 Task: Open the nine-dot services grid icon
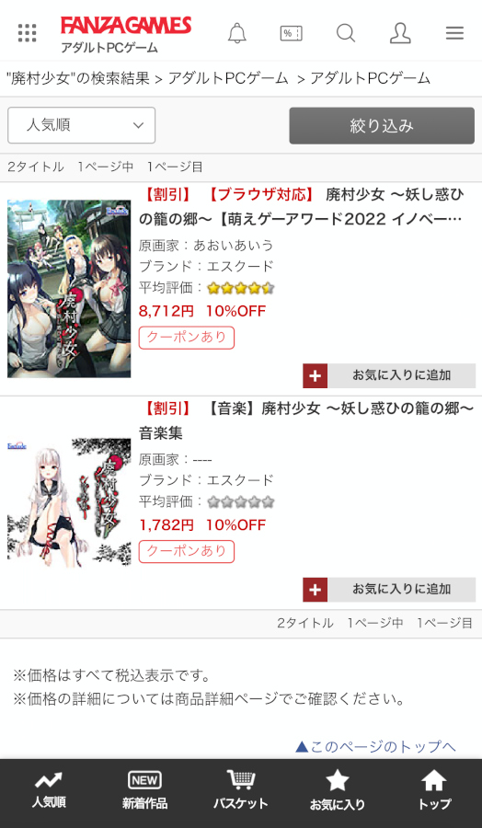27,33
